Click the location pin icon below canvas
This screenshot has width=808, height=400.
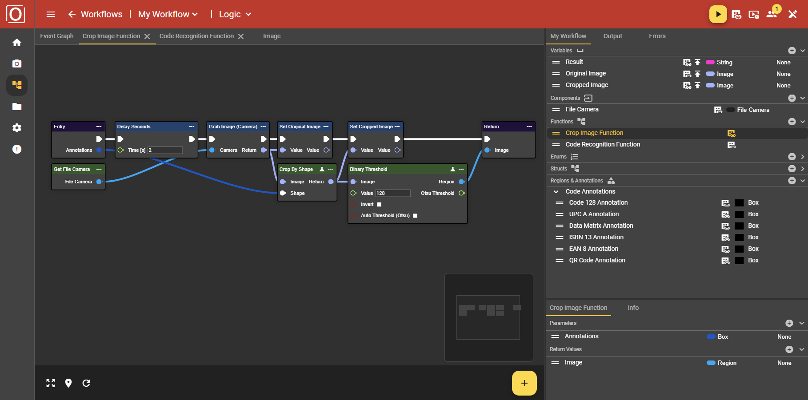(x=68, y=383)
